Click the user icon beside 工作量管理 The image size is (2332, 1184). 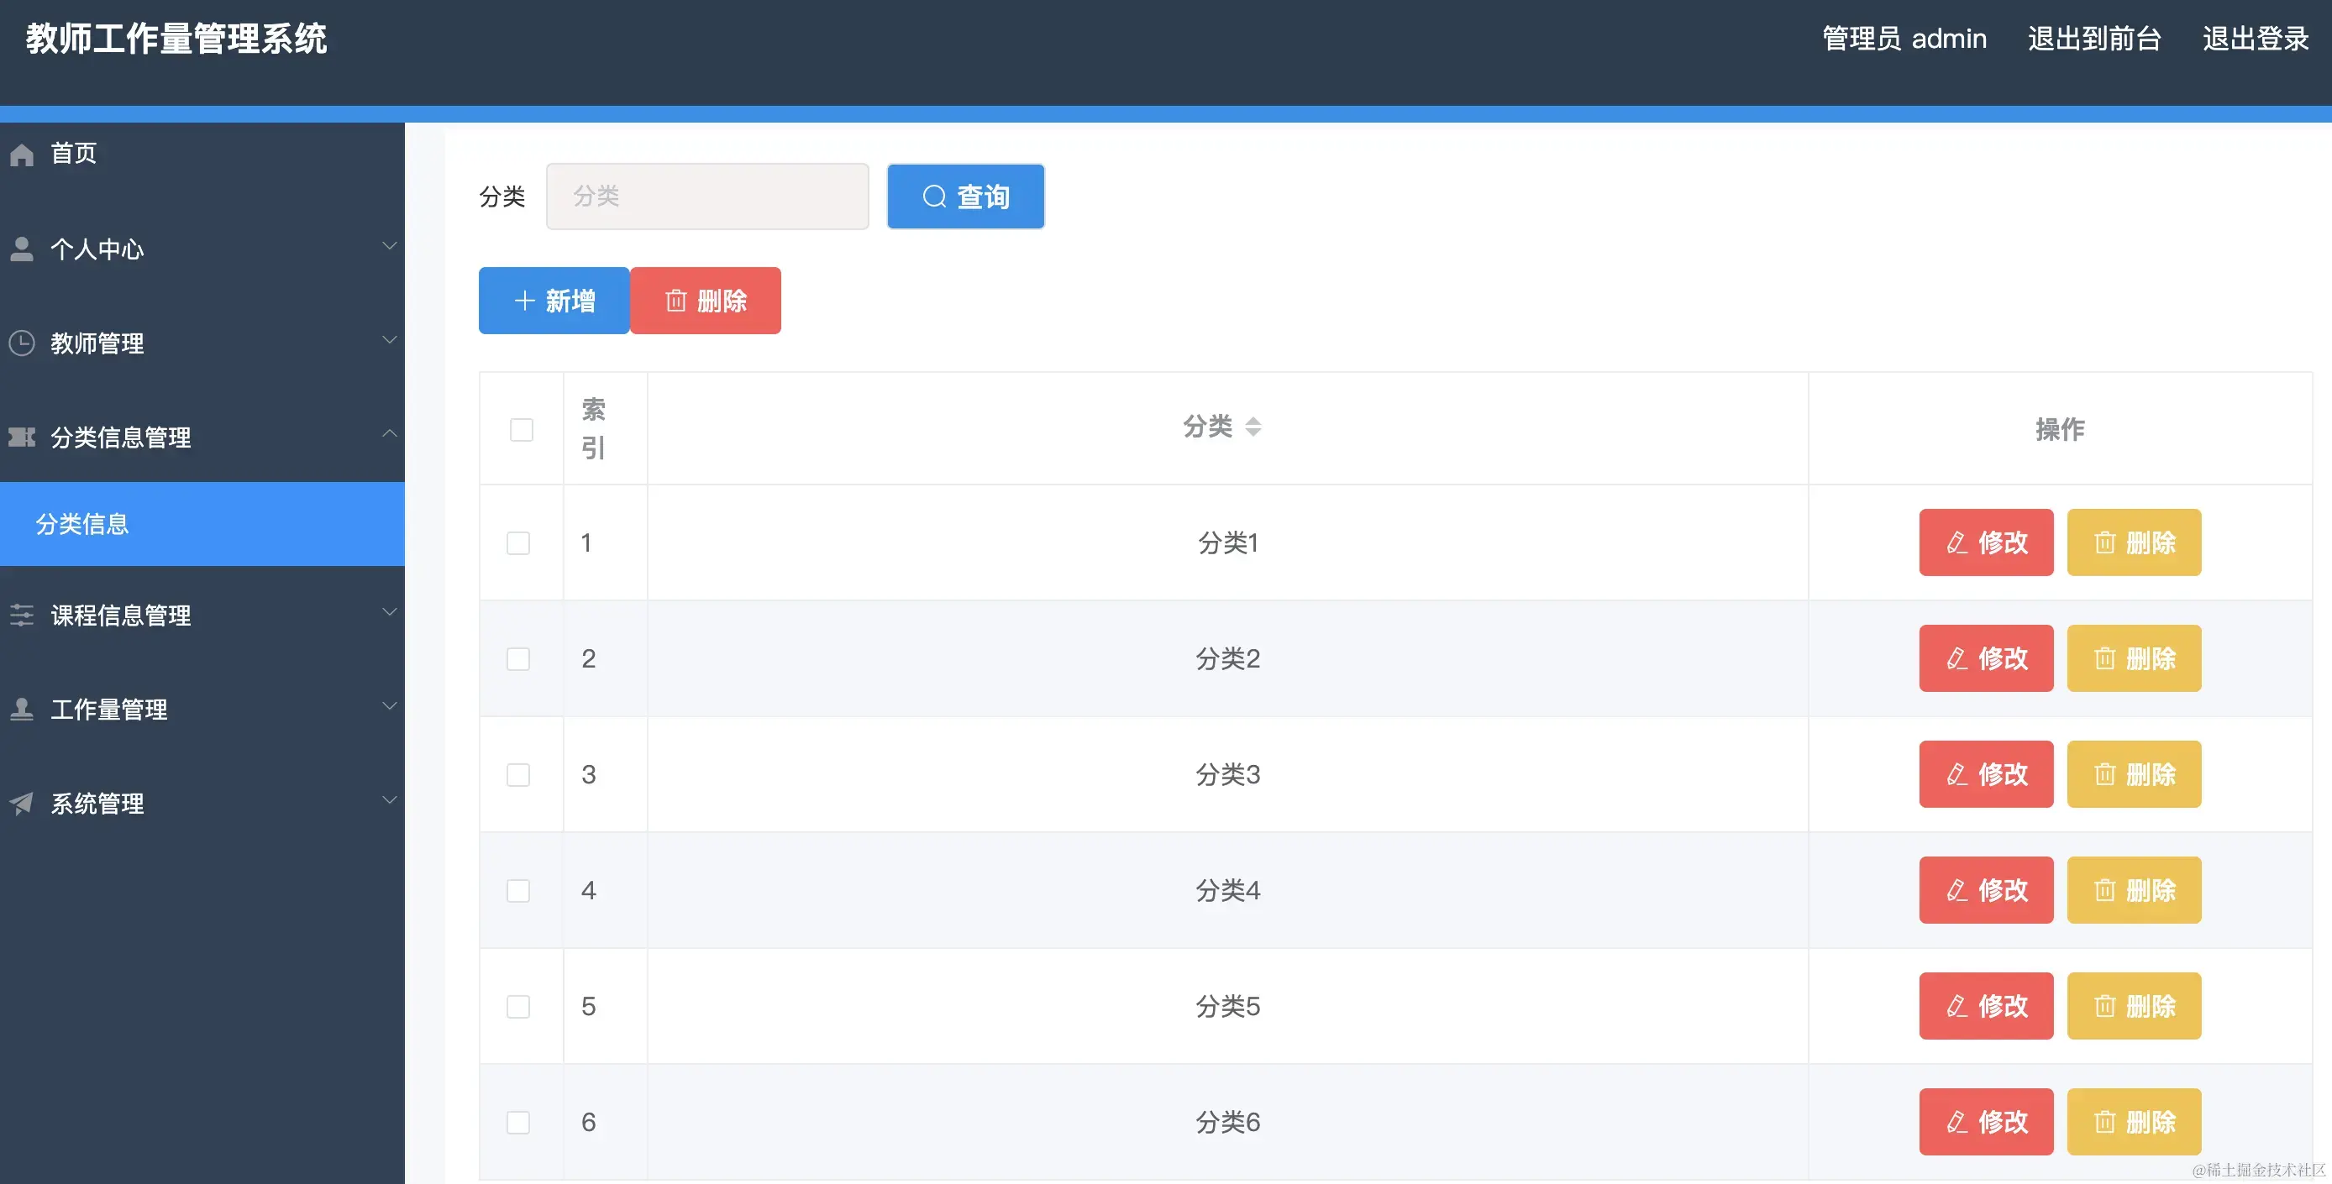coord(23,709)
